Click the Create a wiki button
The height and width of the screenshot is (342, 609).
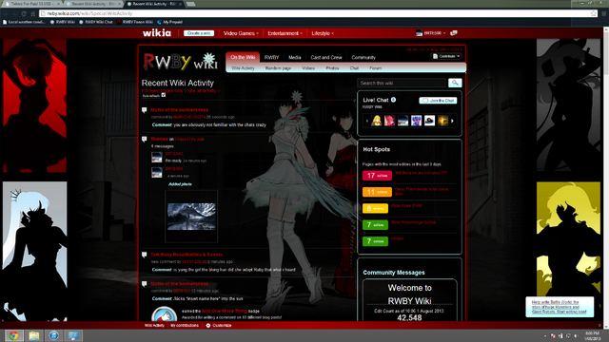point(199,33)
